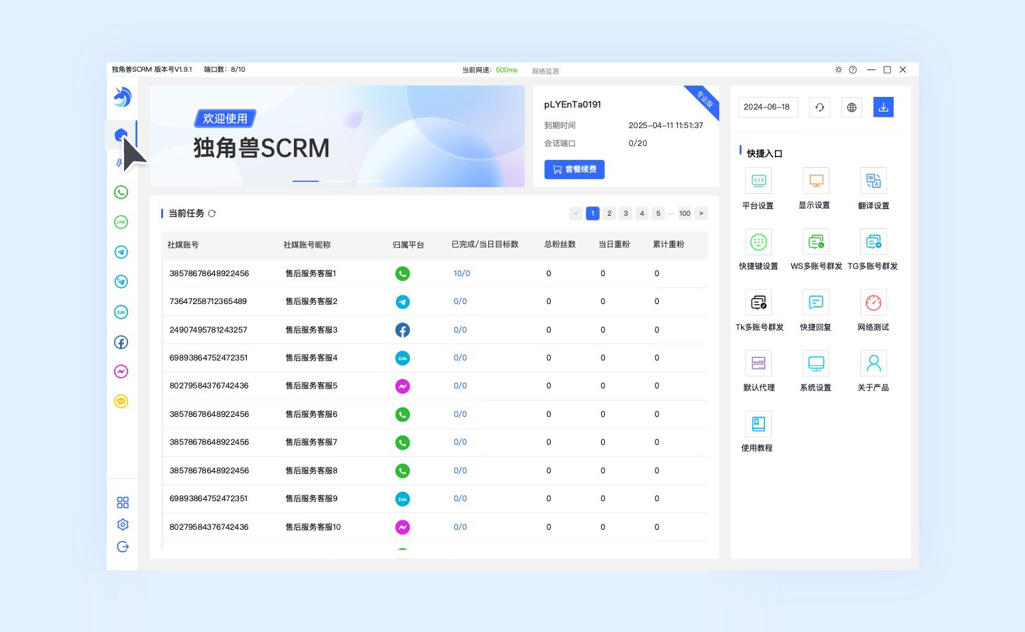Click 网络监测 link in title bar

545,71
